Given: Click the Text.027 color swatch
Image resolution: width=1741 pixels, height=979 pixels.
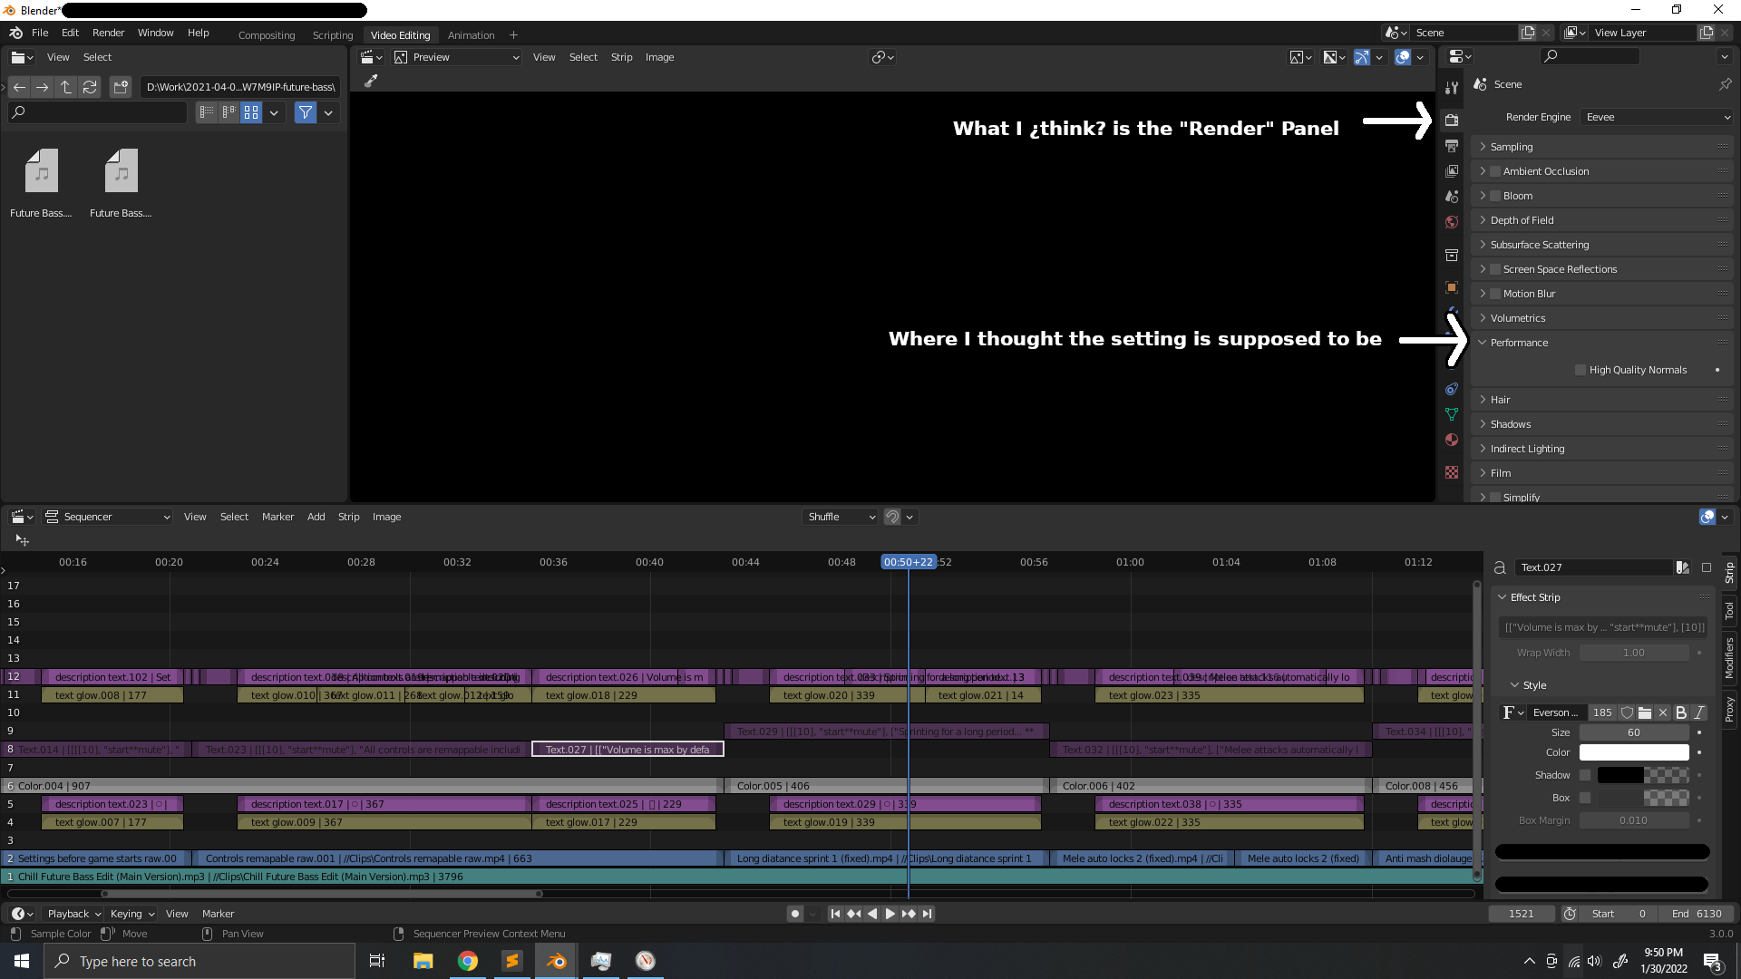Looking at the screenshot, I should (x=1635, y=751).
